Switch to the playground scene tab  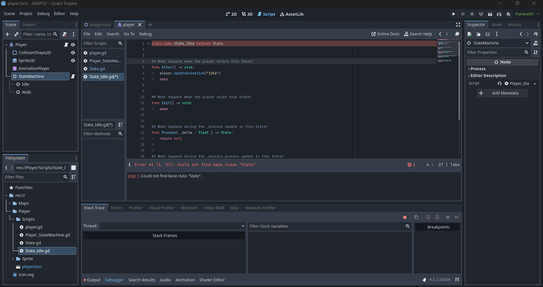click(98, 24)
